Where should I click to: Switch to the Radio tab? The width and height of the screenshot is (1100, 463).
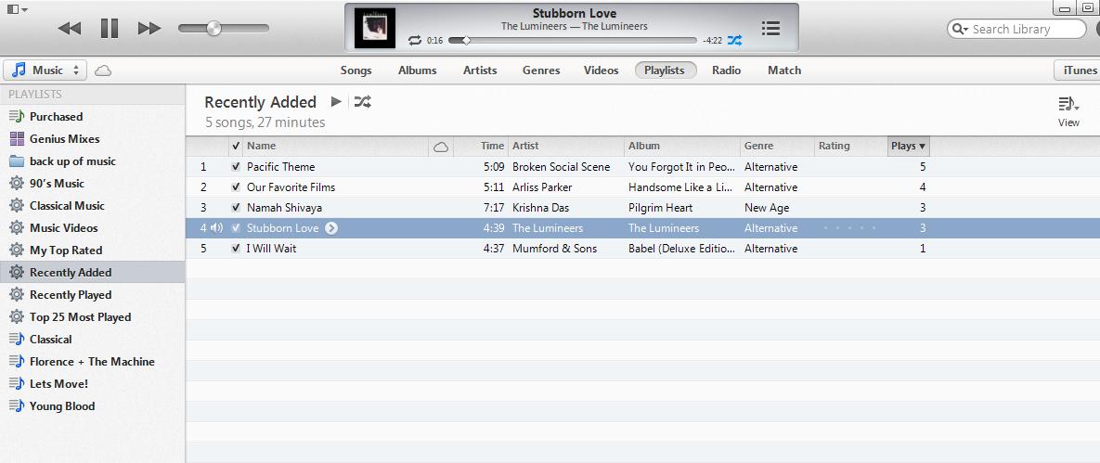pos(726,71)
